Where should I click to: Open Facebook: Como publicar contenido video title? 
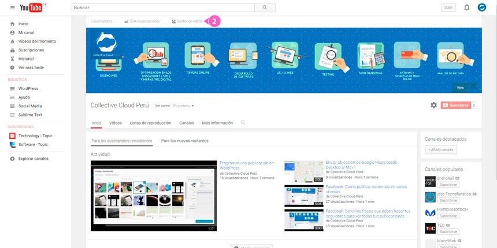366,189
